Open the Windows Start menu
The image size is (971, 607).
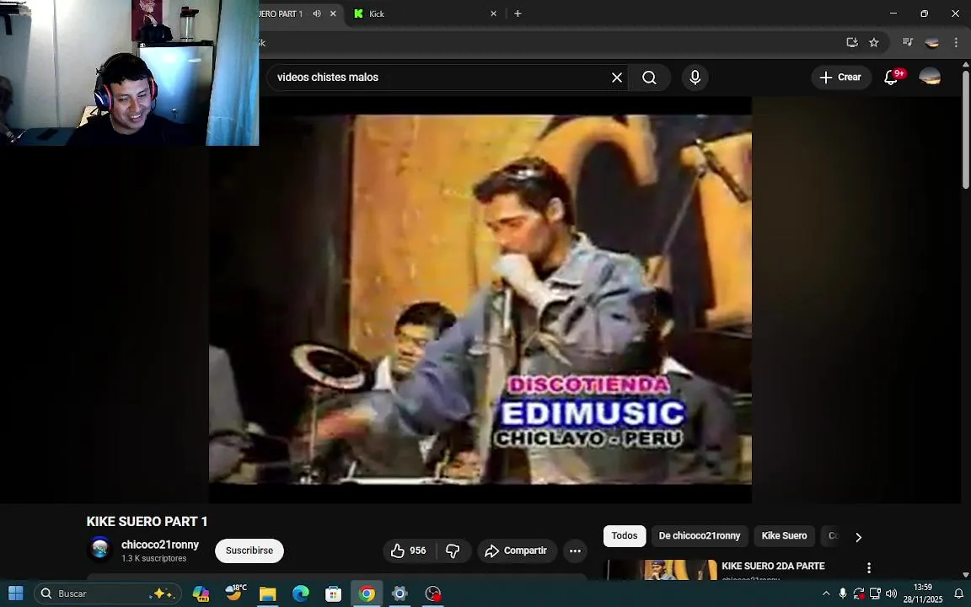click(x=15, y=594)
